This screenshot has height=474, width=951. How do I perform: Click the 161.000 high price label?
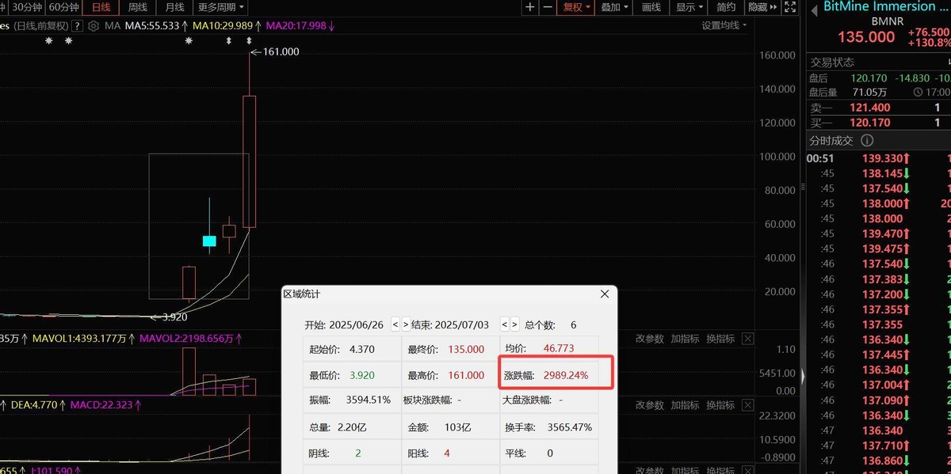tap(280, 51)
